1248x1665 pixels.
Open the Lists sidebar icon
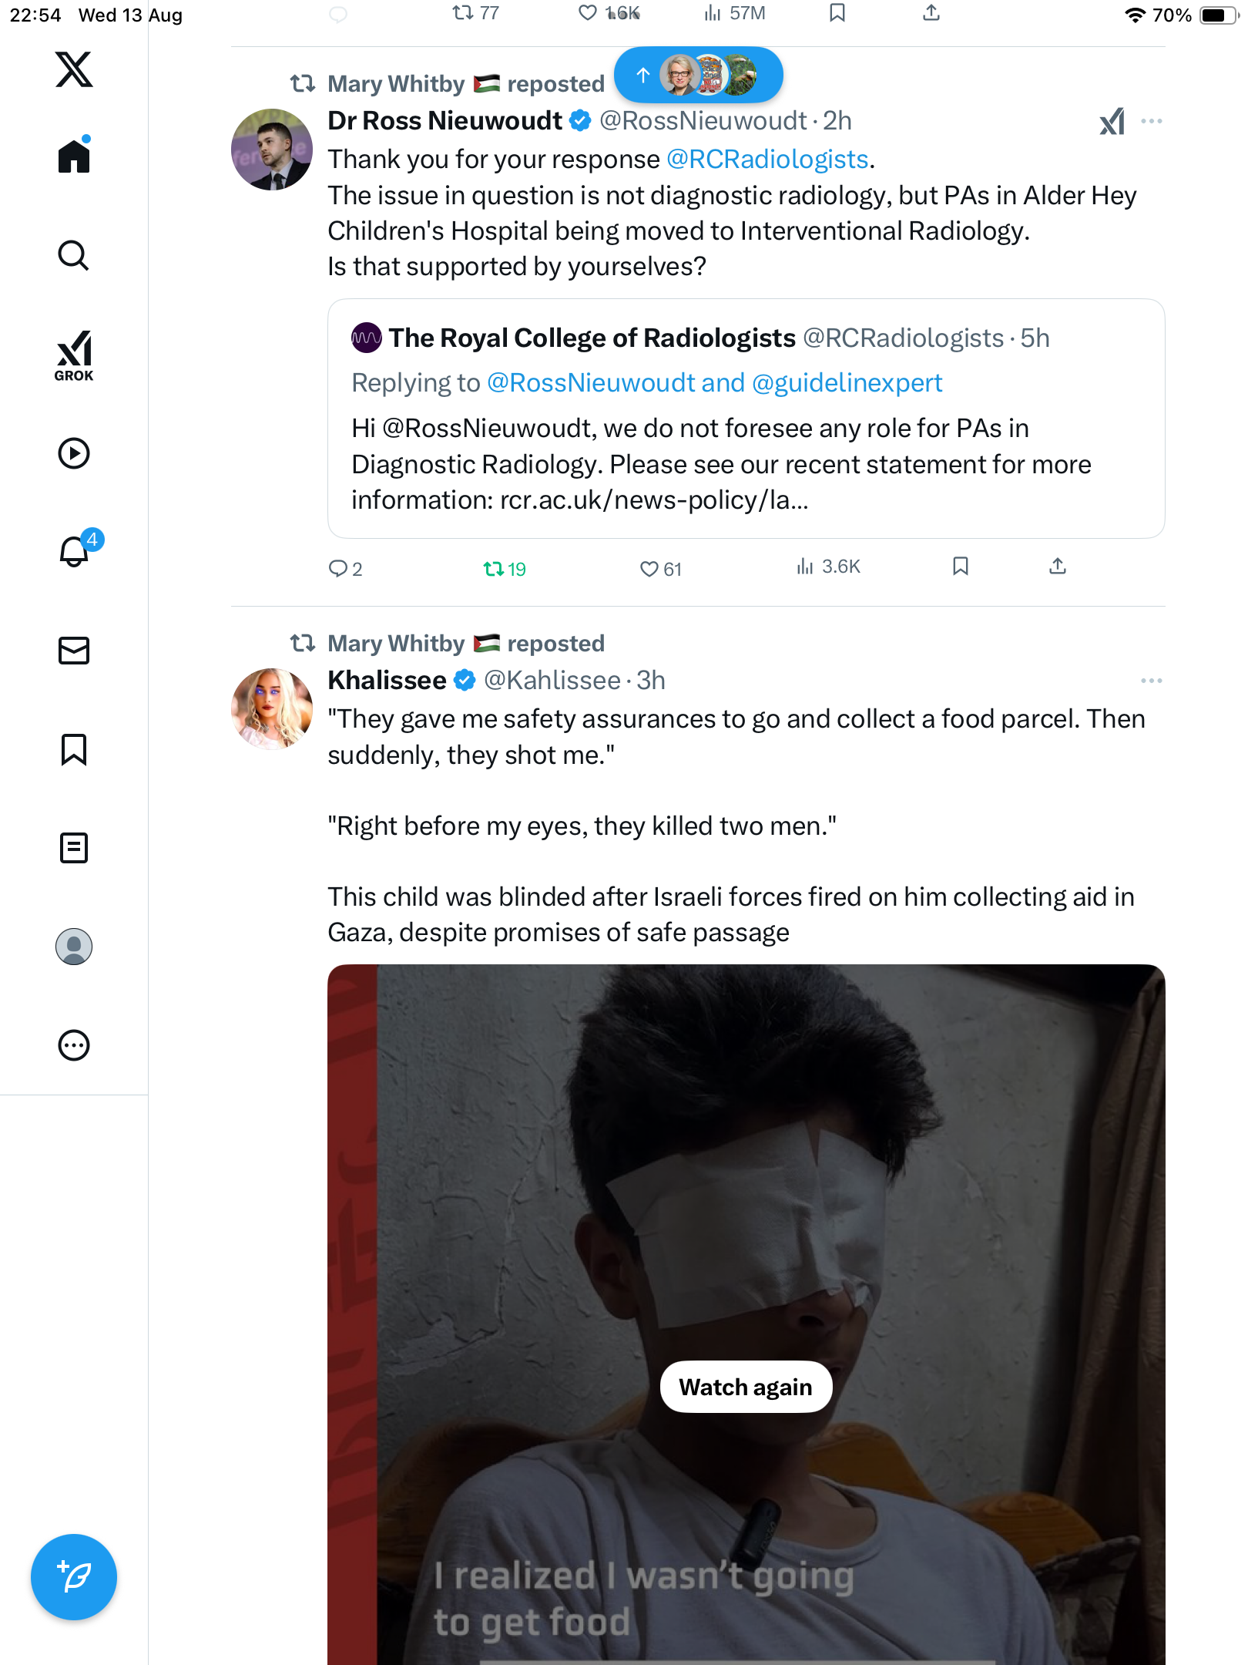(x=74, y=848)
